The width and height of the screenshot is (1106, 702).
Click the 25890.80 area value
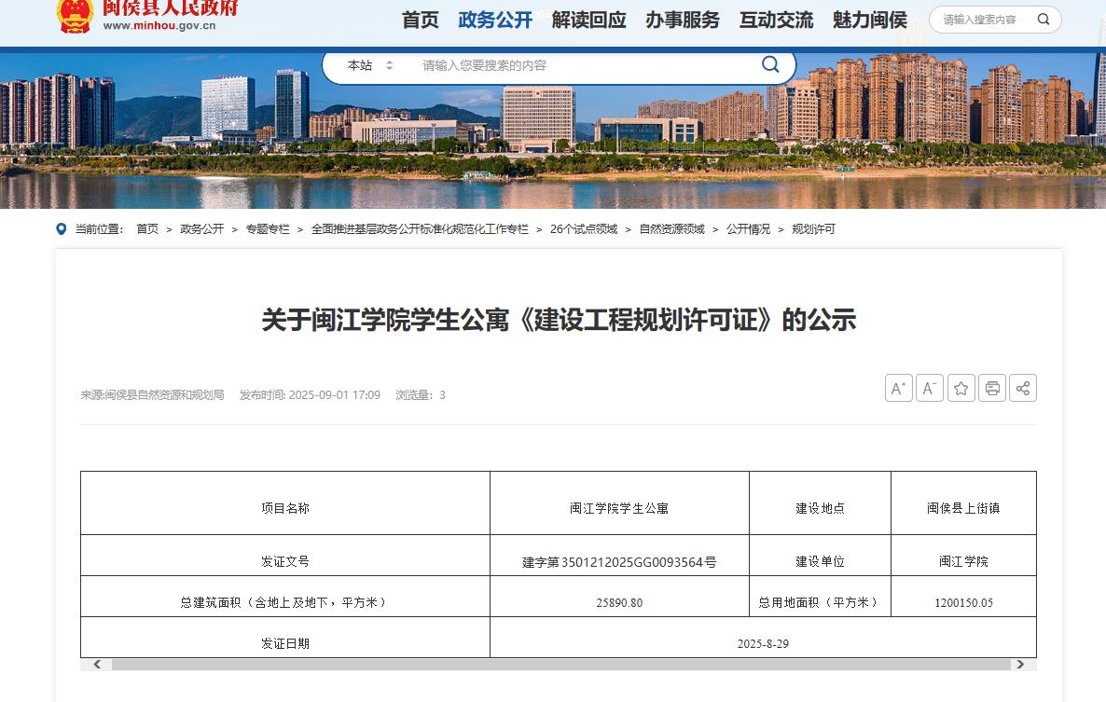tap(619, 602)
